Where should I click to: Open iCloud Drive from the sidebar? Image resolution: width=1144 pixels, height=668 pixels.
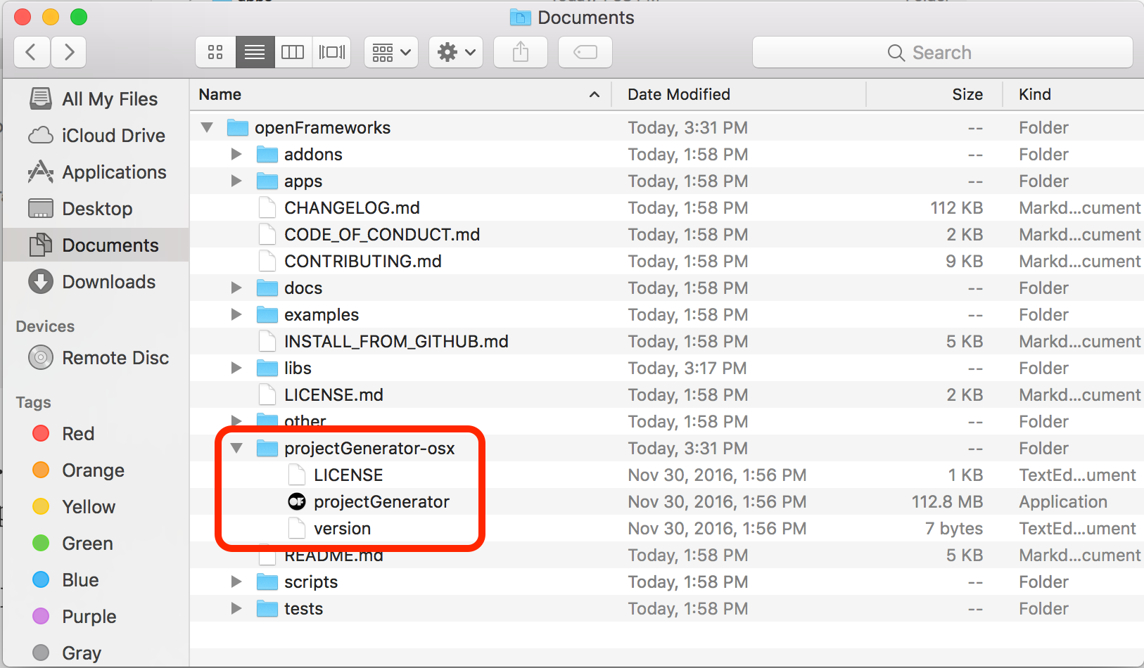113,135
